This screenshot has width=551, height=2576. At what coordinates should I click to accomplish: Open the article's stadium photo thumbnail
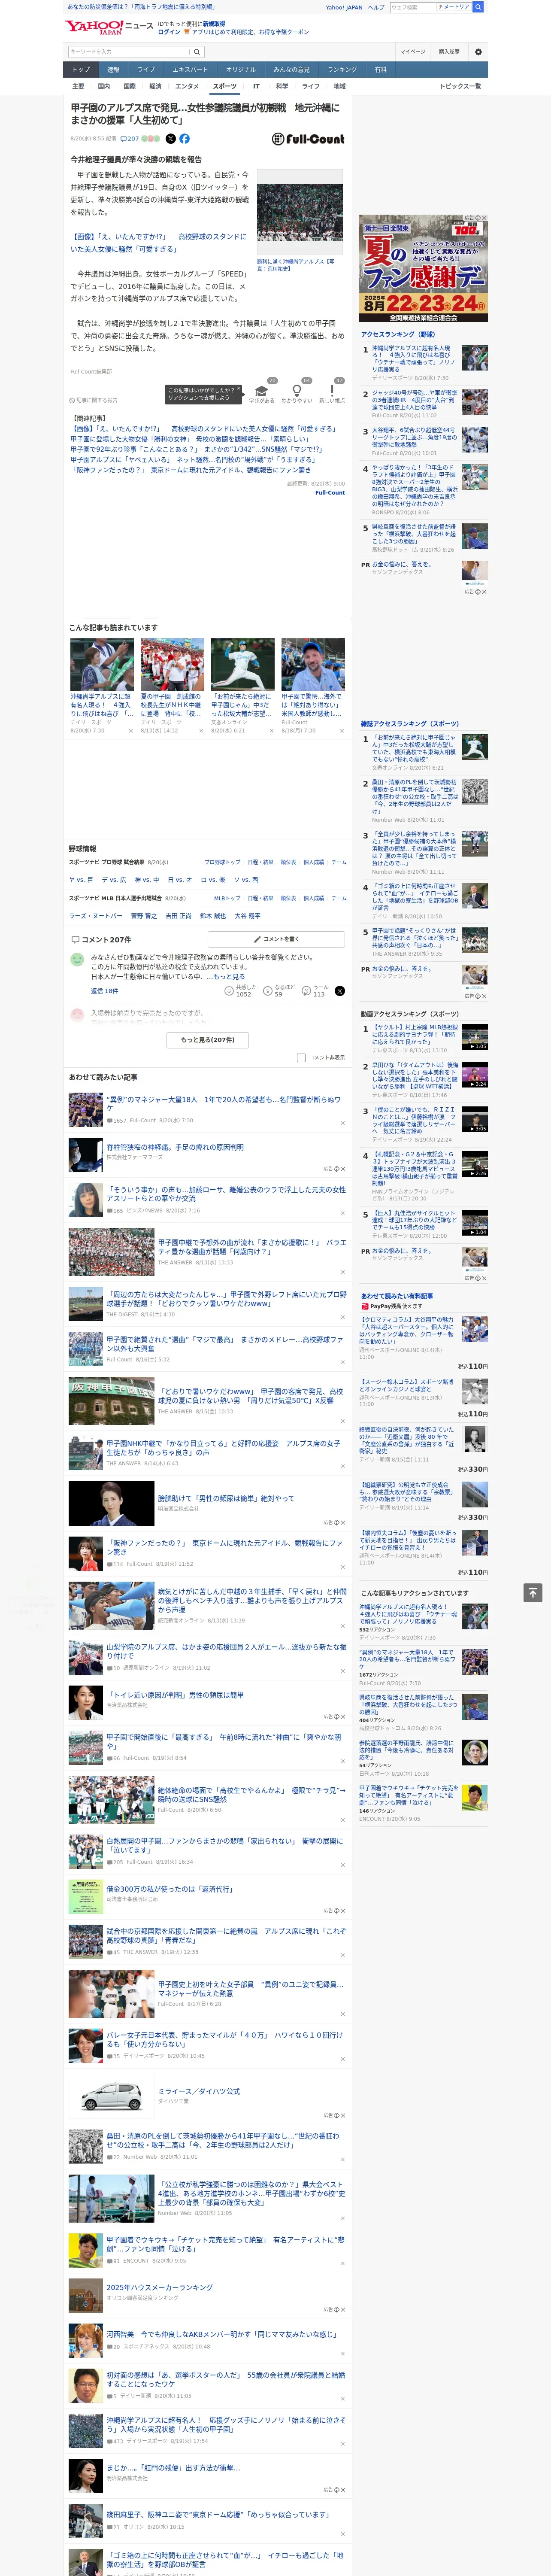coord(300,212)
